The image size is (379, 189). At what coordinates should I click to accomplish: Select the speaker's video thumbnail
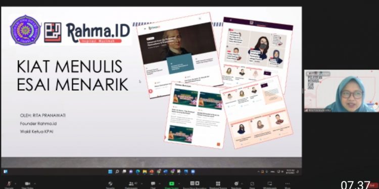pos(341,91)
